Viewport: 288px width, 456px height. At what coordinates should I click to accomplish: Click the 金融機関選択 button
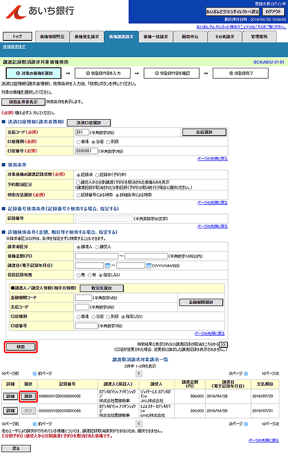pyautogui.click(x=201, y=303)
